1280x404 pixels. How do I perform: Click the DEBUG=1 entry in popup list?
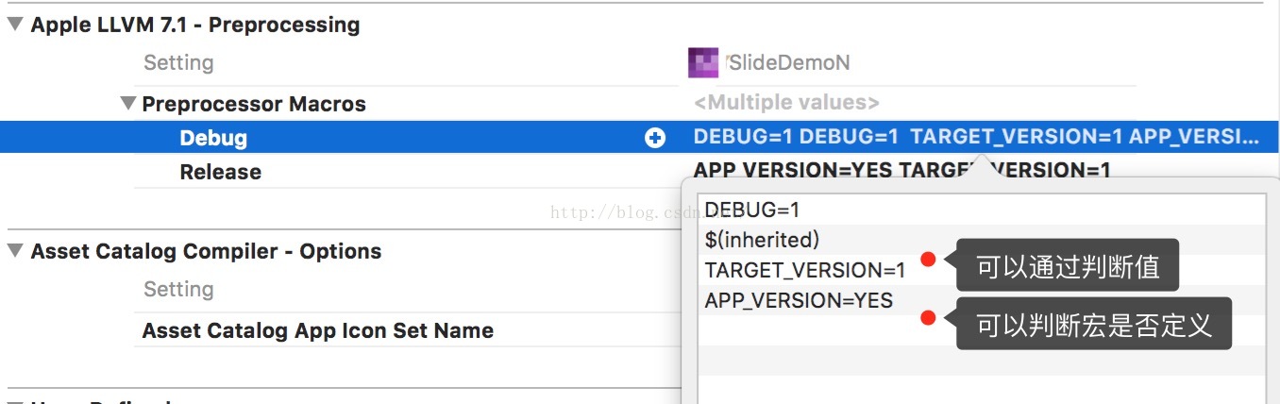752,210
